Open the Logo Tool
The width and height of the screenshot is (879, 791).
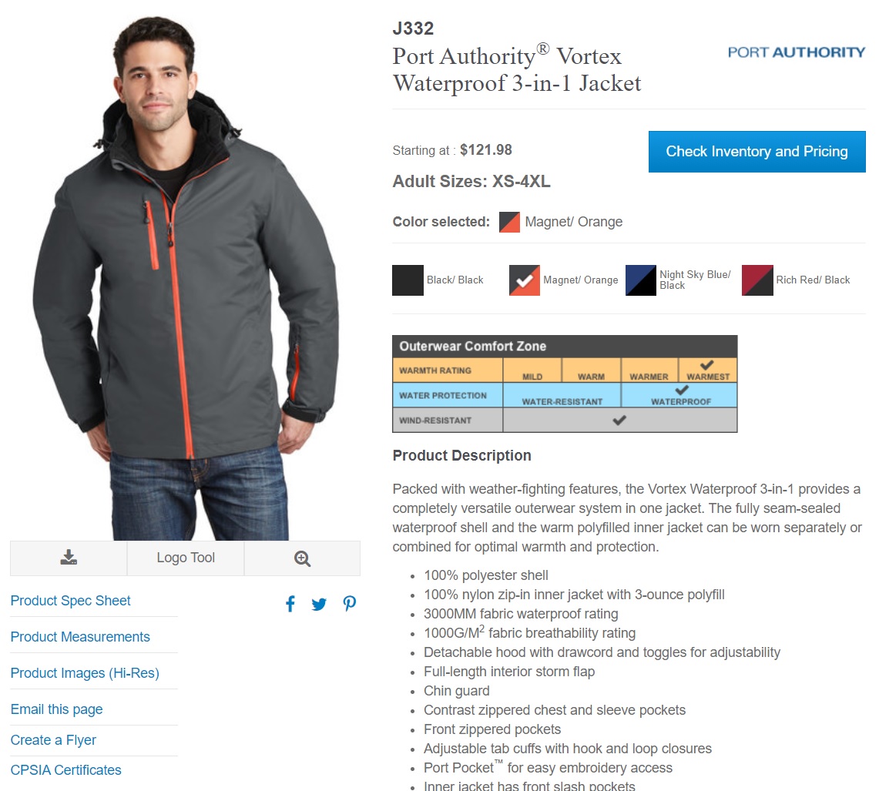(186, 558)
